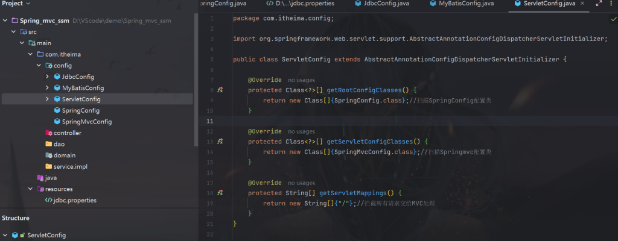
Task: Collapse the config package folder
Action: 39,66
